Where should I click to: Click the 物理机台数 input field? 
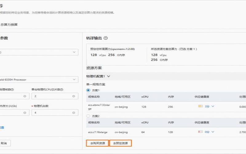click(51, 113)
